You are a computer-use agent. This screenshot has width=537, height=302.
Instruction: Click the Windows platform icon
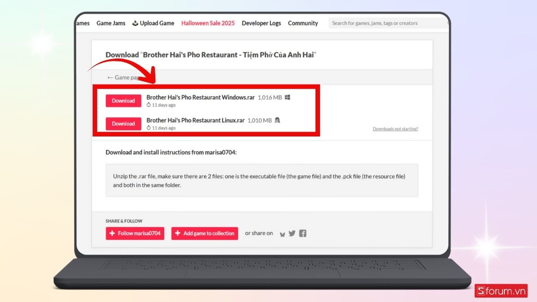pyautogui.click(x=288, y=97)
